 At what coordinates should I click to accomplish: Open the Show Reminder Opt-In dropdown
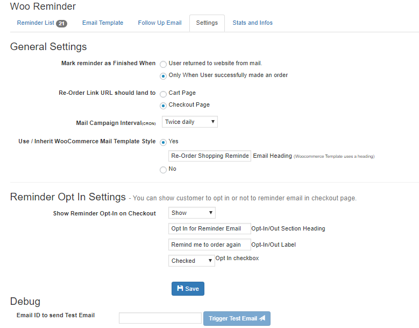[x=192, y=213]
